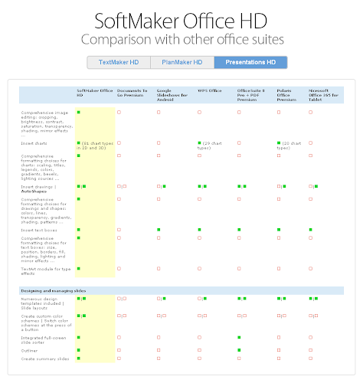Click the SoftMaker Office HD column header
The width and height of the screenshot is (363, 383).
pyautogui.click(x=95, y=93)
